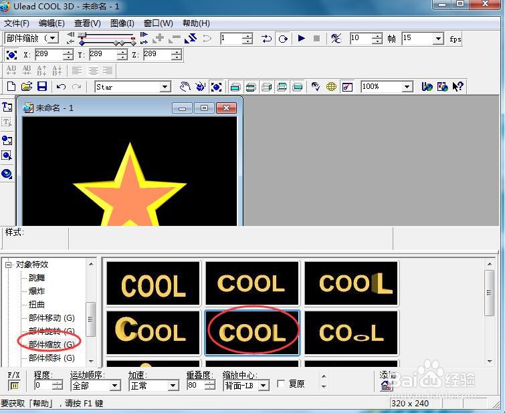Image resolution: width=505 pixels, height=413 pixels.
Task: Click the 重叠度 value field showing 80
Action: [x=196, y=386]
